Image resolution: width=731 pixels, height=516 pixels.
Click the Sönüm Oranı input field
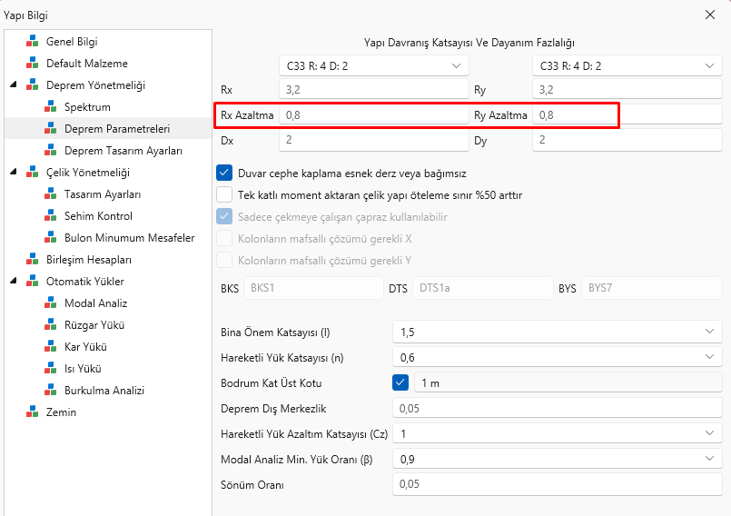(x=557, y=485)
